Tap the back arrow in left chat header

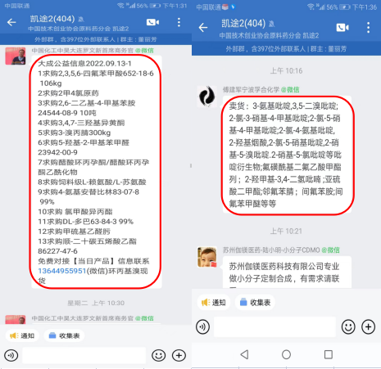coord(11,22)
